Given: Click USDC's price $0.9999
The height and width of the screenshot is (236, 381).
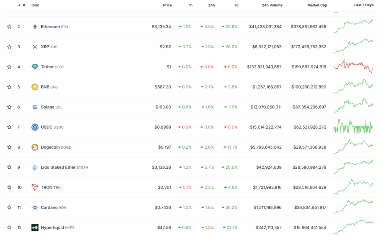Looking at the screenshot, I should pos(163,127).
